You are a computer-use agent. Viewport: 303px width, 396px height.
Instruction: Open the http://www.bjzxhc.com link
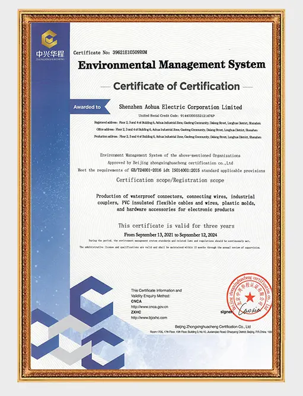pos(149,318)
